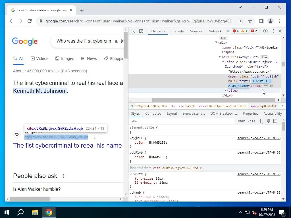The image size is (291, 218).
Task: Go back to previous page
Action: click(x=11, y=21)
